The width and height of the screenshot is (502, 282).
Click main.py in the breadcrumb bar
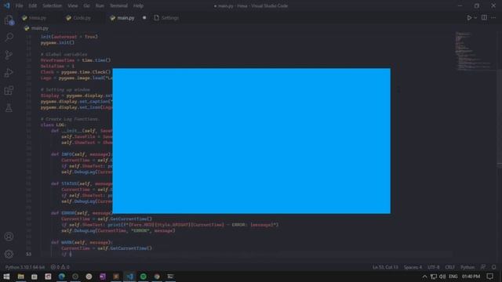(40, 28)
